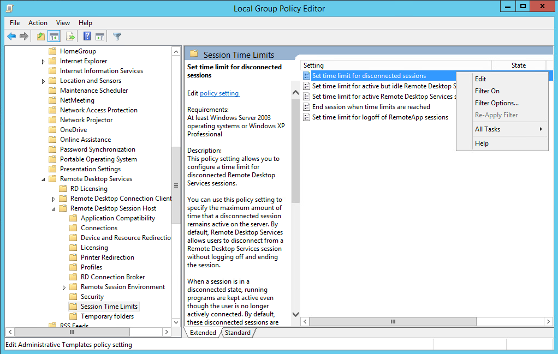The height and width of the screenshot is (354, 558).
Task: Expand Remote Desktop Connection Client node
Action: (54, 199)
